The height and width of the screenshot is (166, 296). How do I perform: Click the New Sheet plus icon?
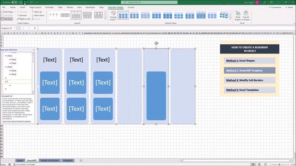click(81, 160)
